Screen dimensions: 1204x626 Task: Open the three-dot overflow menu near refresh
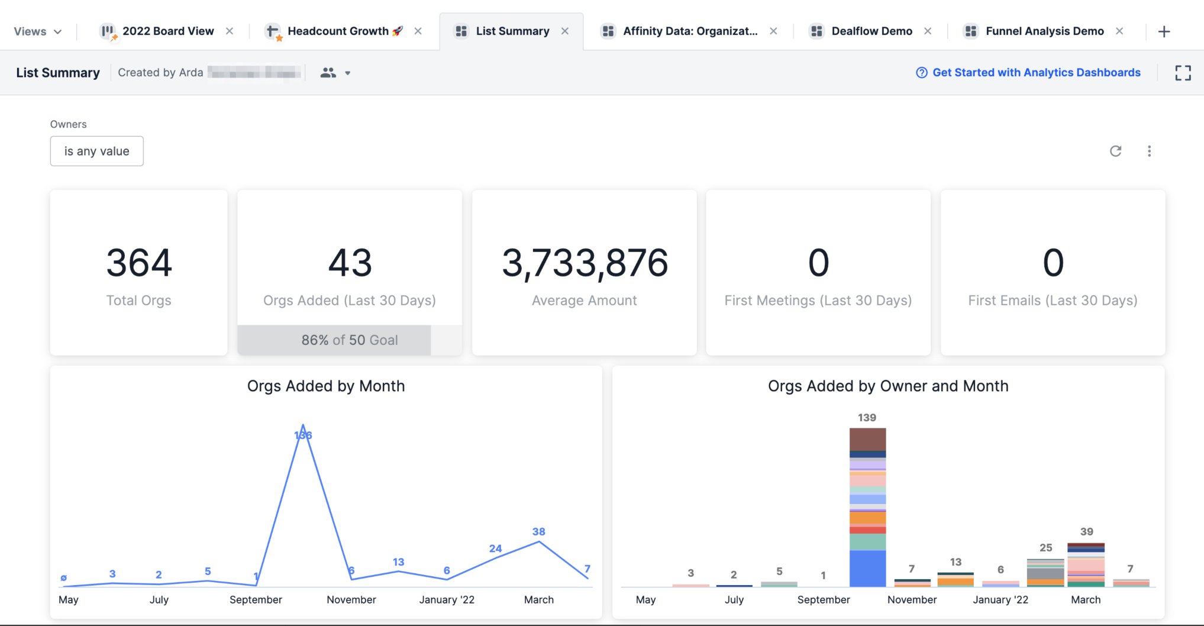pos(1150,151)
